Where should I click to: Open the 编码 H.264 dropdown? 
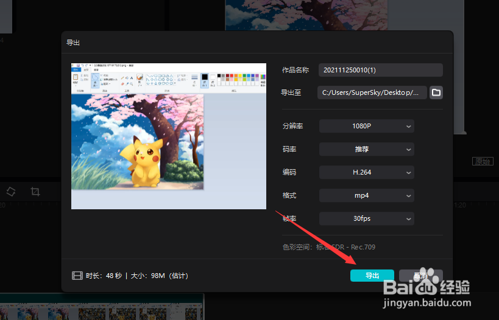[x=367, y=172]
